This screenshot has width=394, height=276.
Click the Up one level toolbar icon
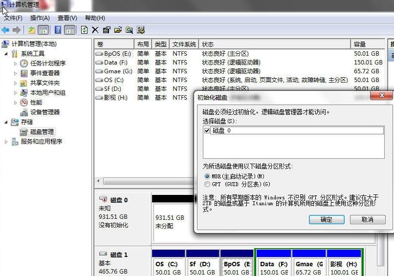[x=32, y=30]
